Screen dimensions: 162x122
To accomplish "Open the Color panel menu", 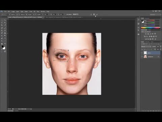I will [161, 18].
